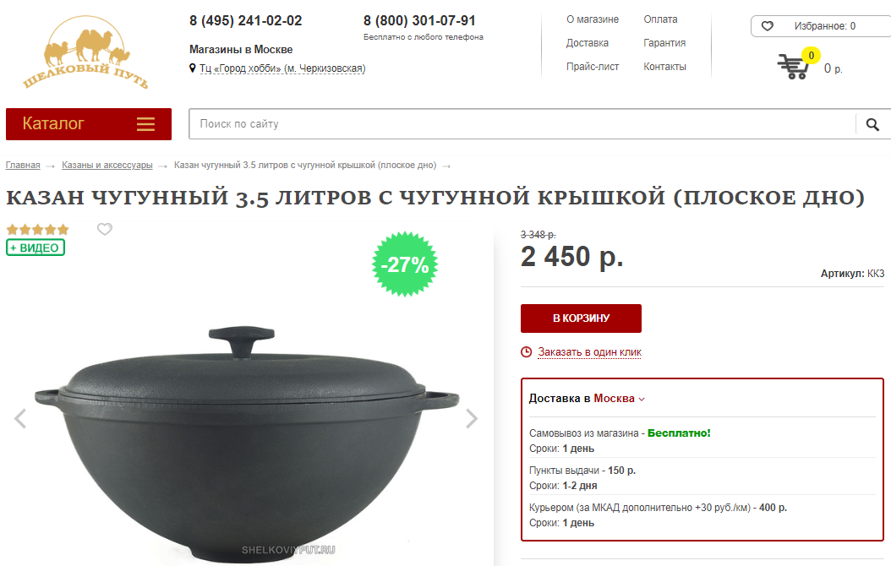Show previous product image with left arrow

(x=20, y=418)
